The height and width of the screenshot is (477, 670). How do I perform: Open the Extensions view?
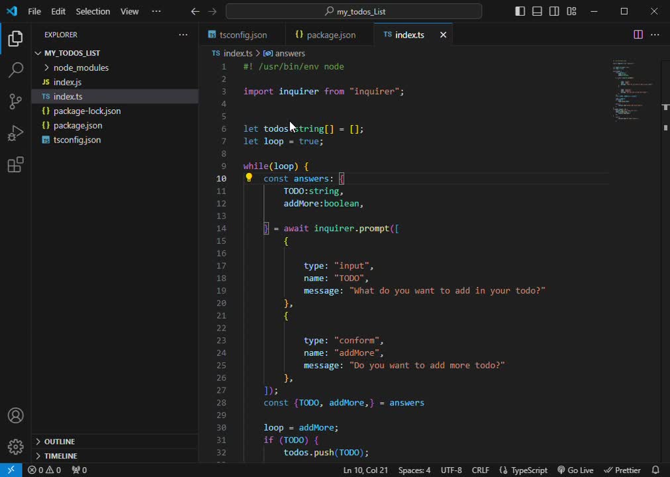pos(15,164)
